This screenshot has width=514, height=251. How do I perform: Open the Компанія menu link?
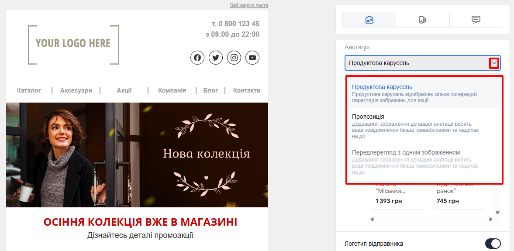pyautogui.click(x=172, y=90)
